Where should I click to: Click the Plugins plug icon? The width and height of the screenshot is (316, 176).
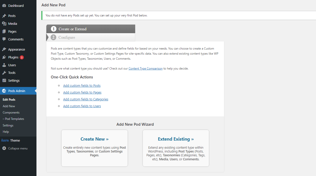point(4,57)
